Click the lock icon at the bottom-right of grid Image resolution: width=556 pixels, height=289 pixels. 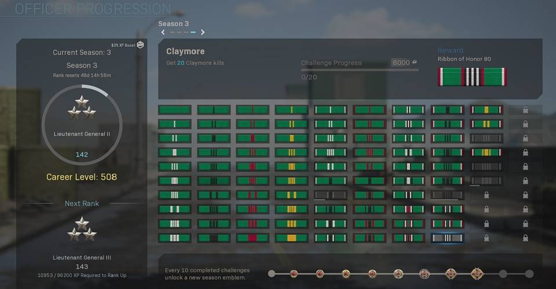[525, 238]
